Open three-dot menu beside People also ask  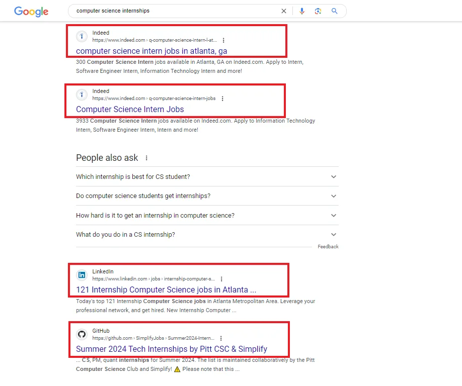pos(146,158)
